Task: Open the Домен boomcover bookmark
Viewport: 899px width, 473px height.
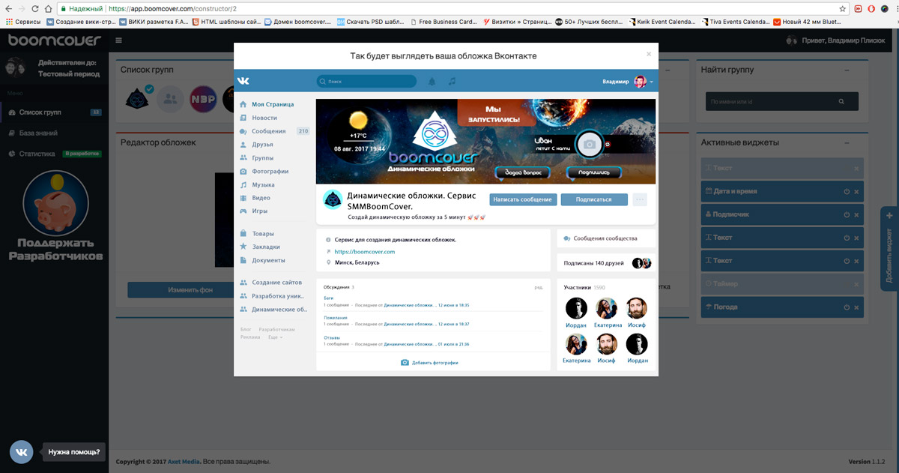Action: tap(298, 22)
